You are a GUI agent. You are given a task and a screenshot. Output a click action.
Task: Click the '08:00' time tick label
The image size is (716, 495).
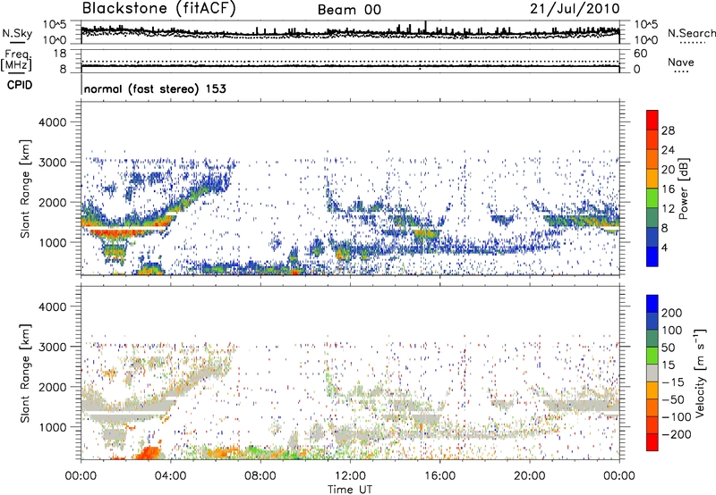[x=260, y=476]
